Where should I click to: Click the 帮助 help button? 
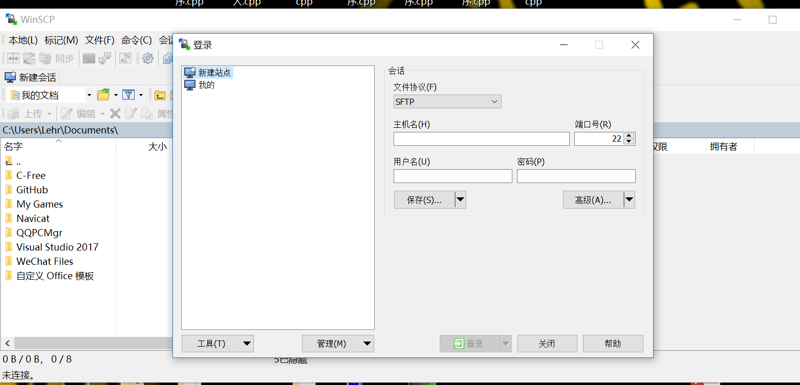pyautogui.click(x=613, y=343)
